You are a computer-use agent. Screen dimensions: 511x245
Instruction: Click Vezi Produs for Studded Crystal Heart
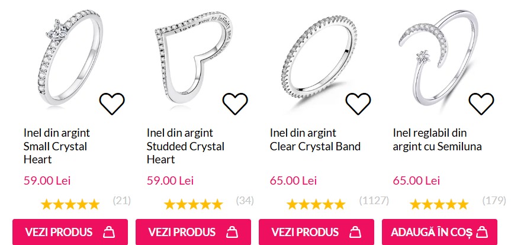(193, 232)
